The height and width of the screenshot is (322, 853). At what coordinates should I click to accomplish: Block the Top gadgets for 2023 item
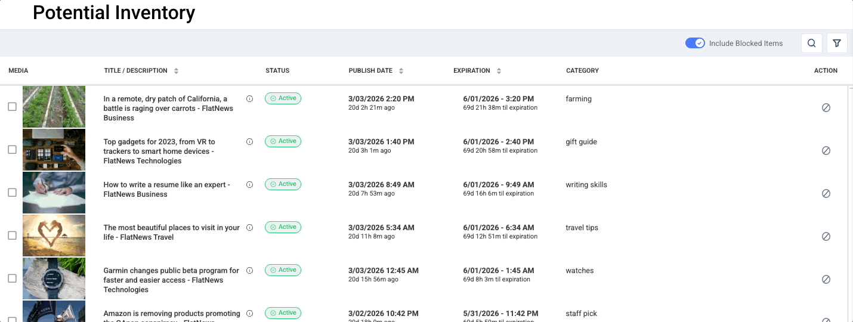tap(826, 151)
